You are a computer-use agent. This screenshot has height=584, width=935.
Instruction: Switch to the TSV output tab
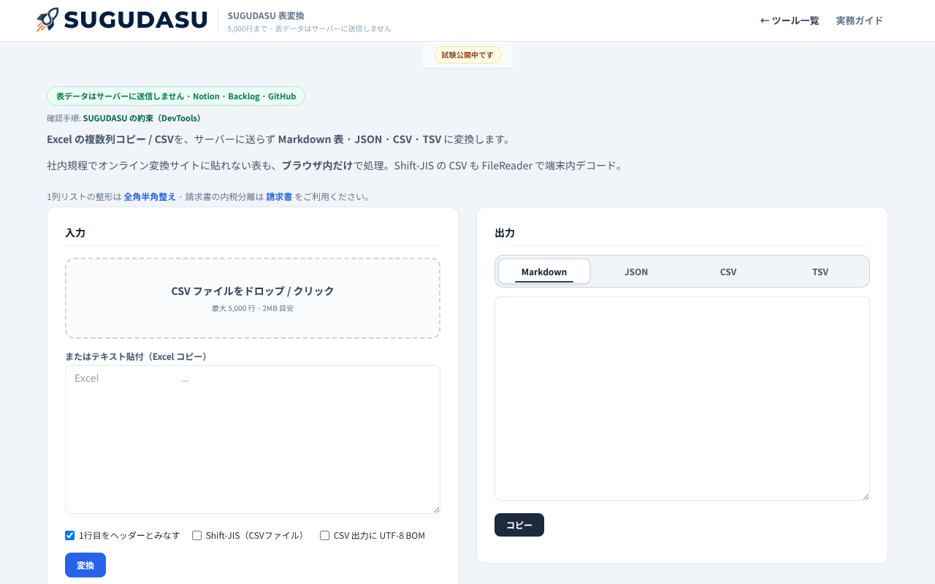pyautogui.click(x=820, y=272)
